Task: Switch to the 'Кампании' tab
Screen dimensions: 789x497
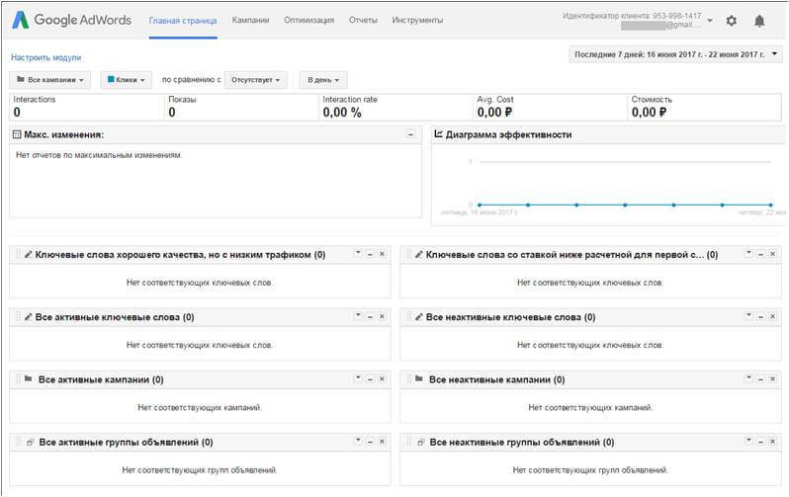Action: click(x=250, y=20)
